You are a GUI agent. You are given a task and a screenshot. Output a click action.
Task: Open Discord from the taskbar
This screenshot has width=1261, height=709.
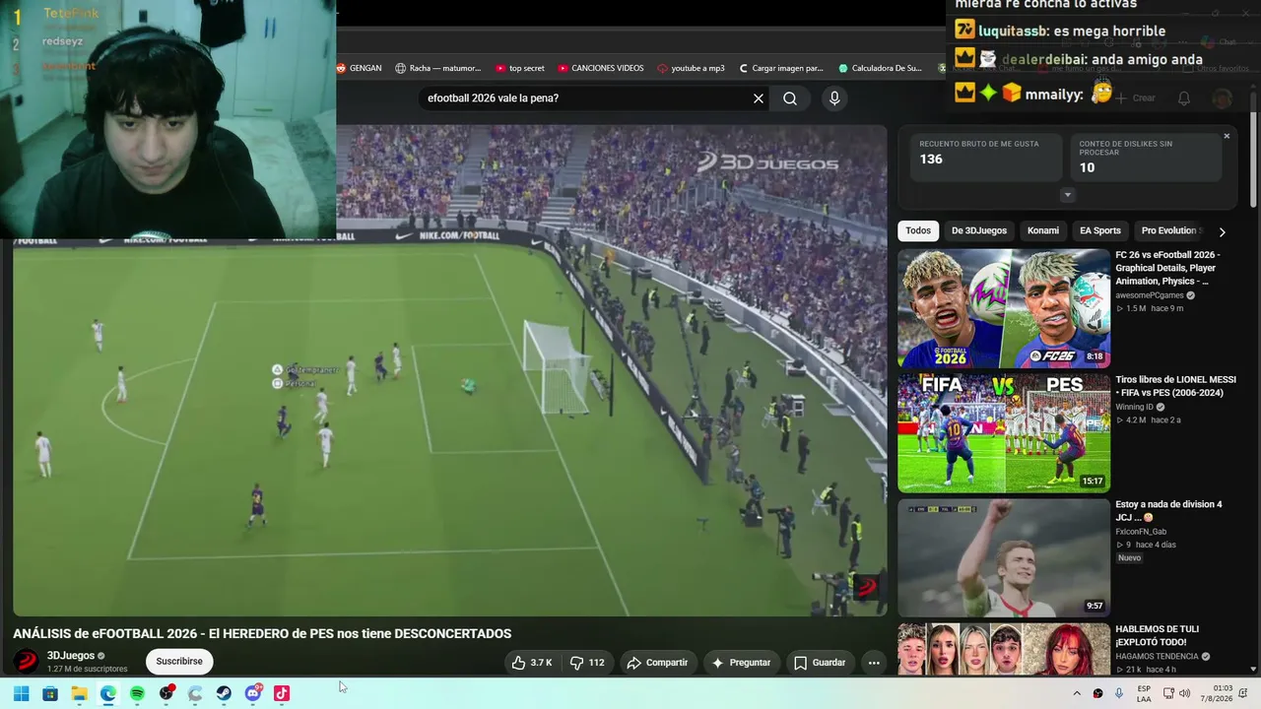tap(253, 693)
